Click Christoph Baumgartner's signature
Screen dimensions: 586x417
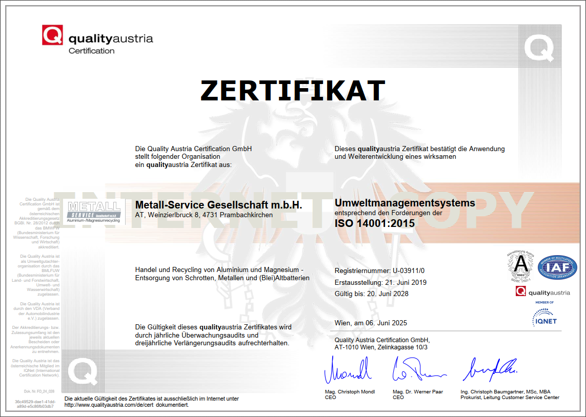(490, 369)
